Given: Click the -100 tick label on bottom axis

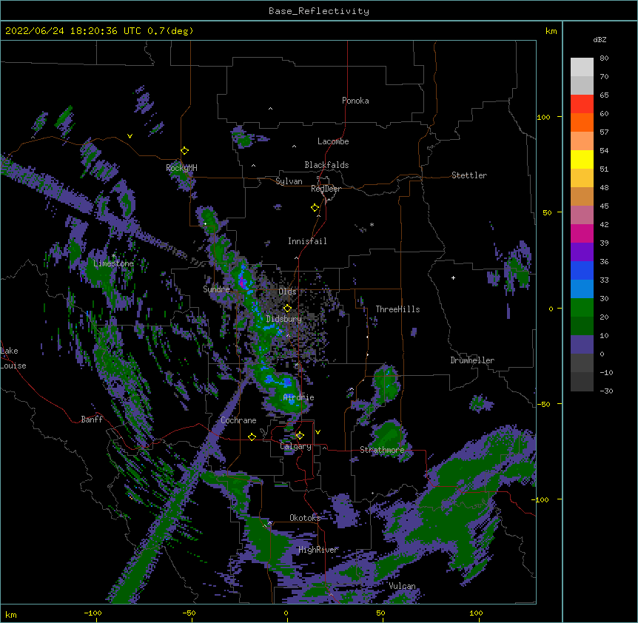Looking at the screenshot, I should (93, 613).
